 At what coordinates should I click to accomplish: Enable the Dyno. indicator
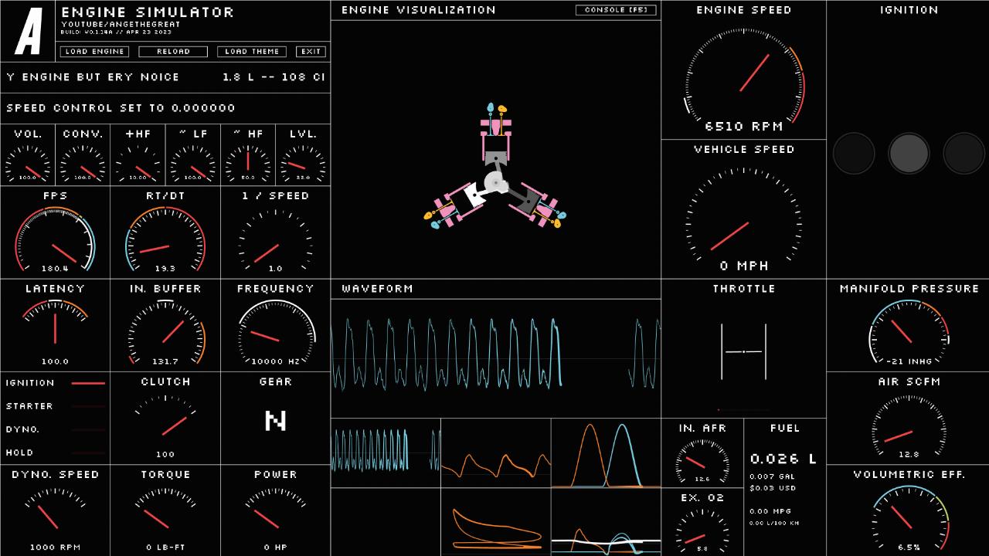(x=87, y=429)
